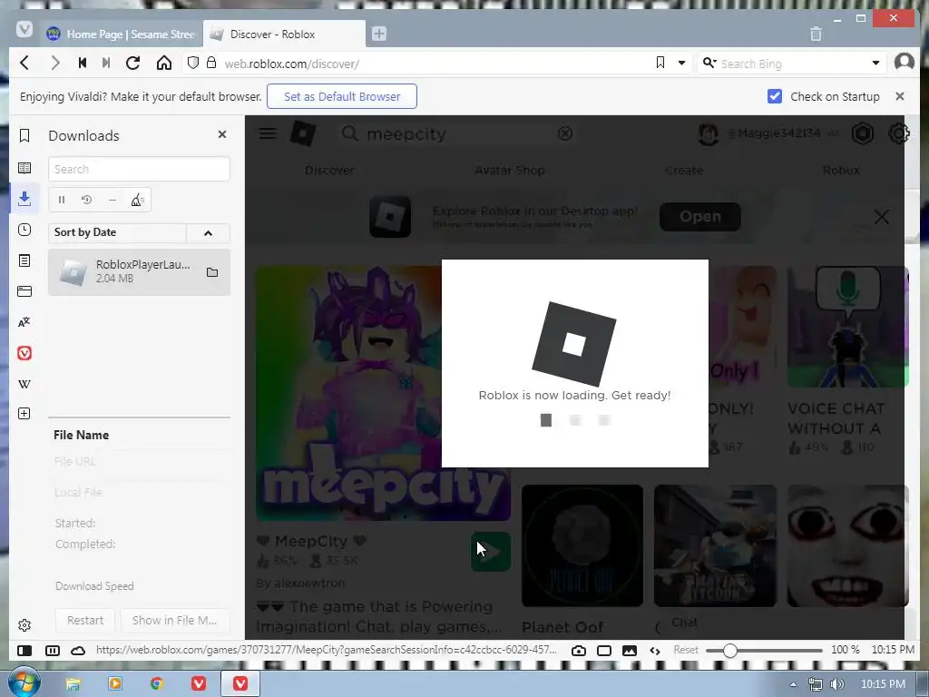Click the fast forward button
This screenshot has width=929, height=697.
coord(106,63)
